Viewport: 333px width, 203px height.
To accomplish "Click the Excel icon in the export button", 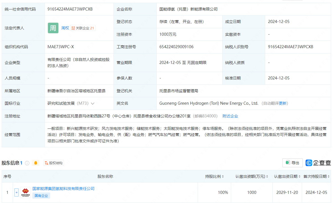I will 288,163.
